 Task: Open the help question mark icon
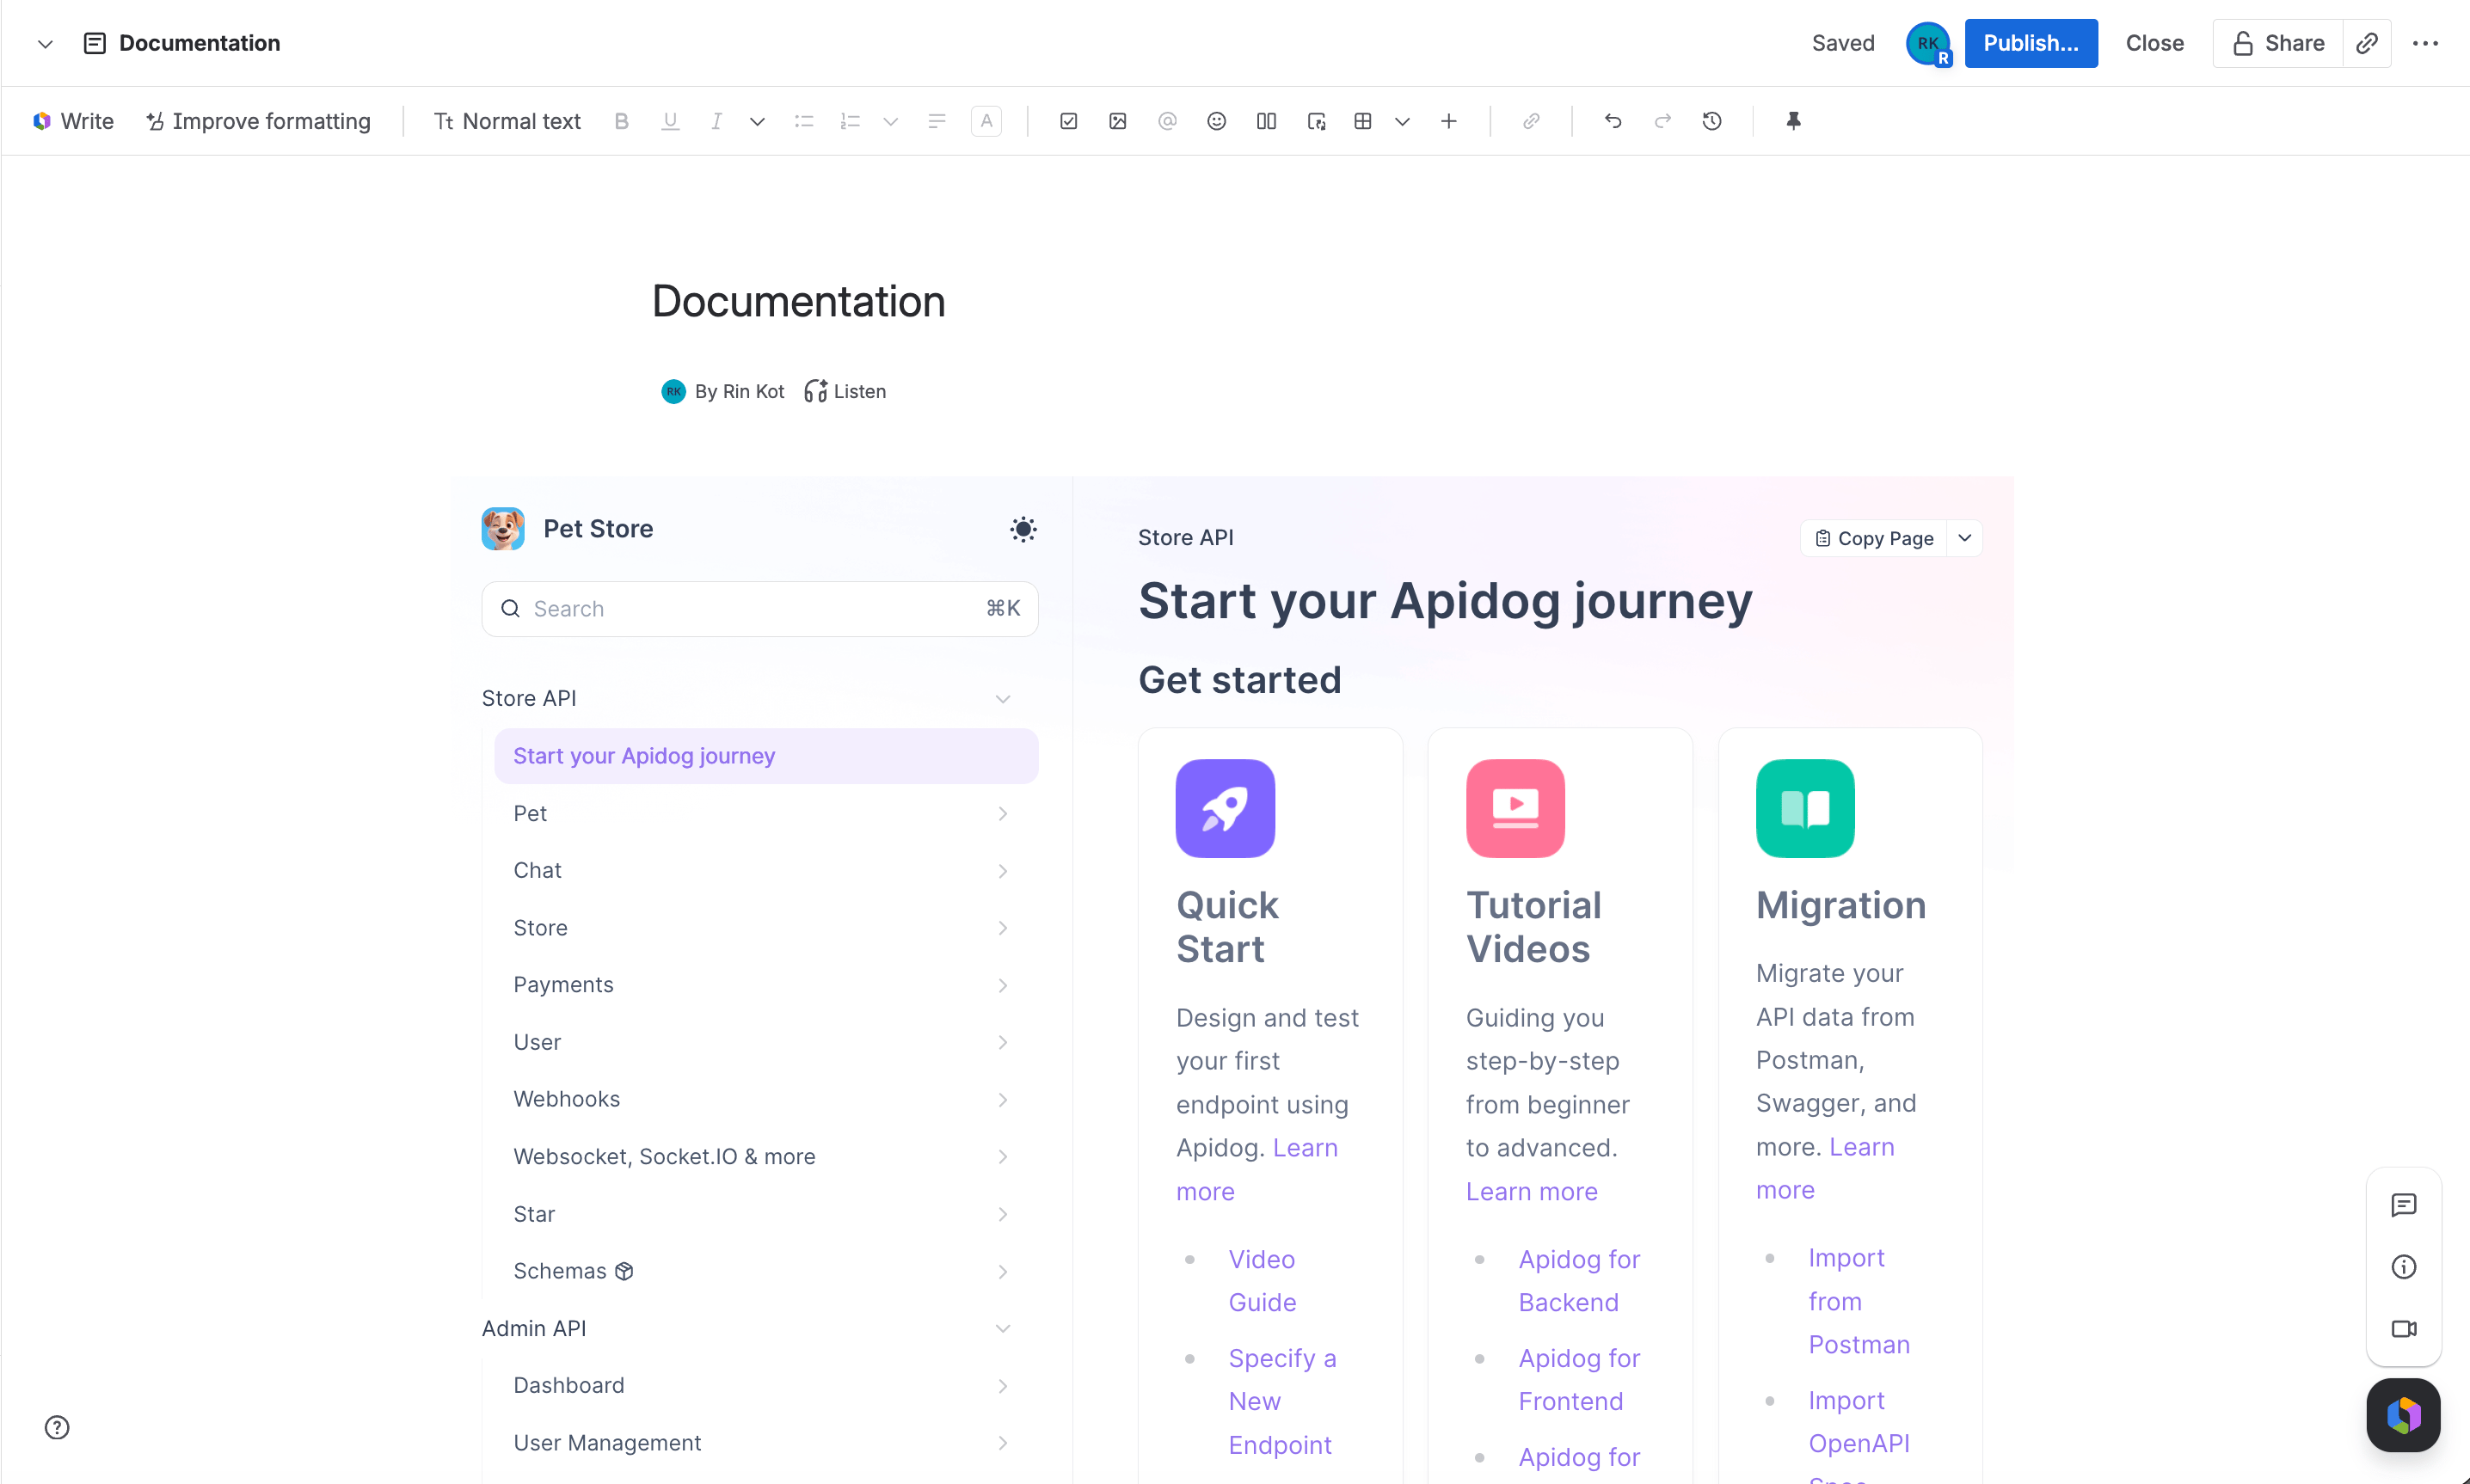tap(57, 1427)
